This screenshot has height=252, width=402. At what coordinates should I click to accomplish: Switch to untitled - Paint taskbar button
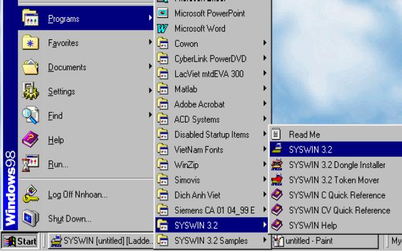click(325, 241)
